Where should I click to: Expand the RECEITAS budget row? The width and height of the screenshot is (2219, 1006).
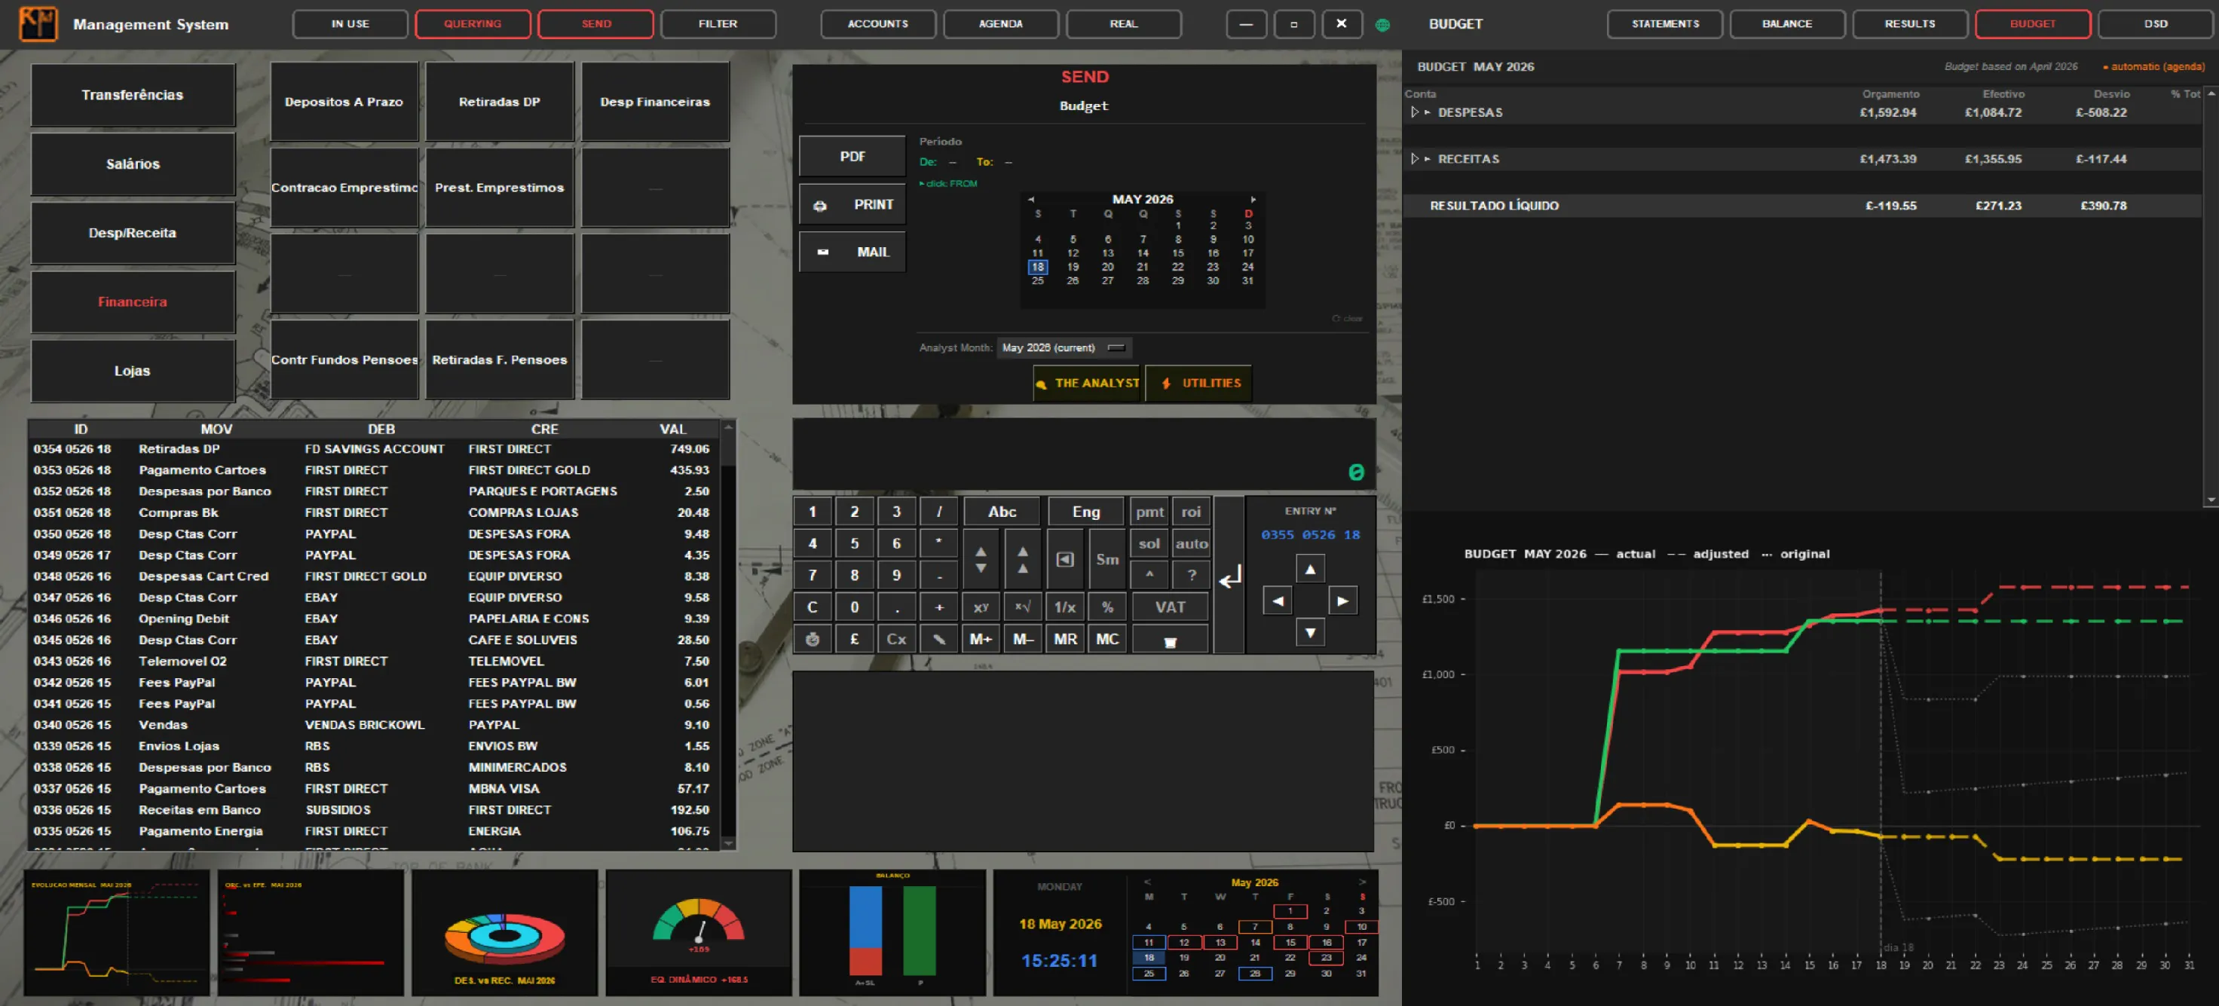tap(1415, 159)
